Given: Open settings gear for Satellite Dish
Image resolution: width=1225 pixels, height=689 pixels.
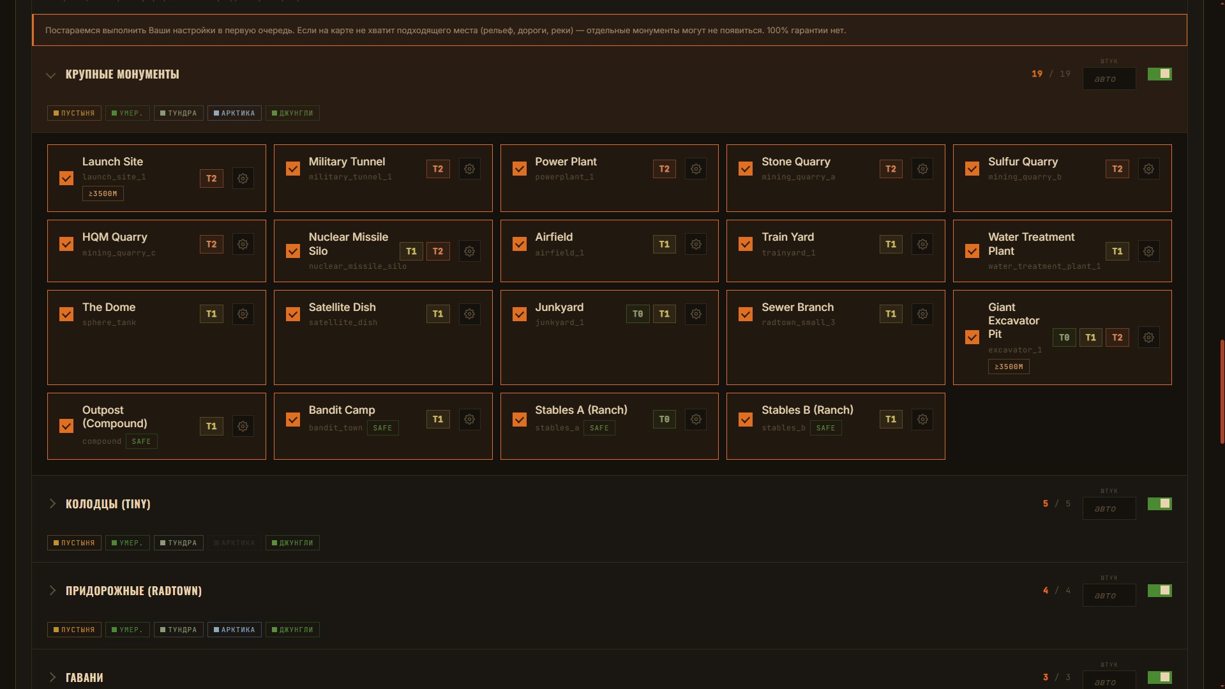Looking at the screenshot, I should [469, 314].
